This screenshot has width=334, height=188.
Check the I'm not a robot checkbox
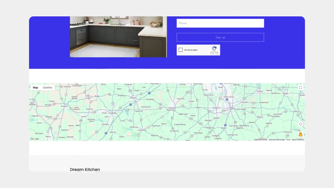[x=180, y=50]
